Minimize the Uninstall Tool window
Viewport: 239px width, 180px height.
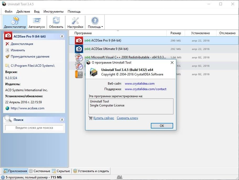[x=209, y=4]
